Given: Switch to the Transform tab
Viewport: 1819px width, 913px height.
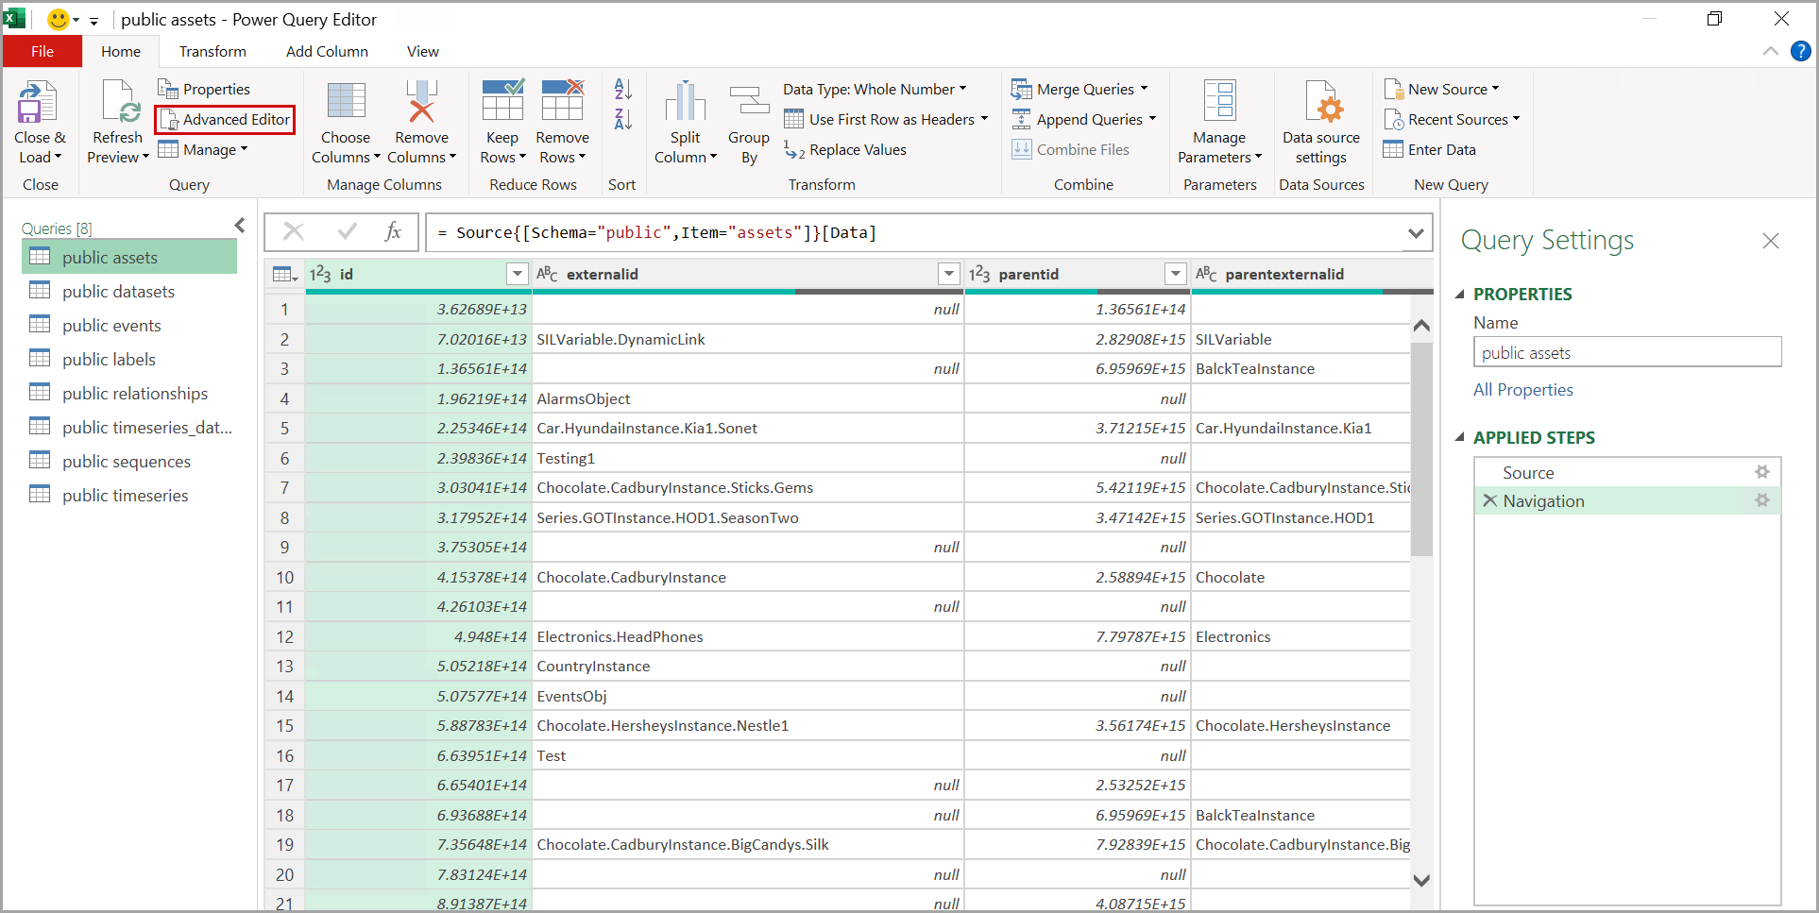Looking at the screenshot, I should (212, 52).
